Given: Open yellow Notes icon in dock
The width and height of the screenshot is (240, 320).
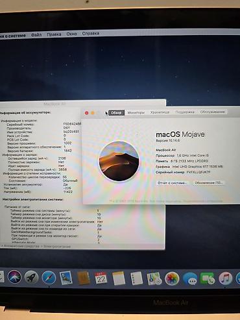Looking at the screenshot, I should 119,278.
